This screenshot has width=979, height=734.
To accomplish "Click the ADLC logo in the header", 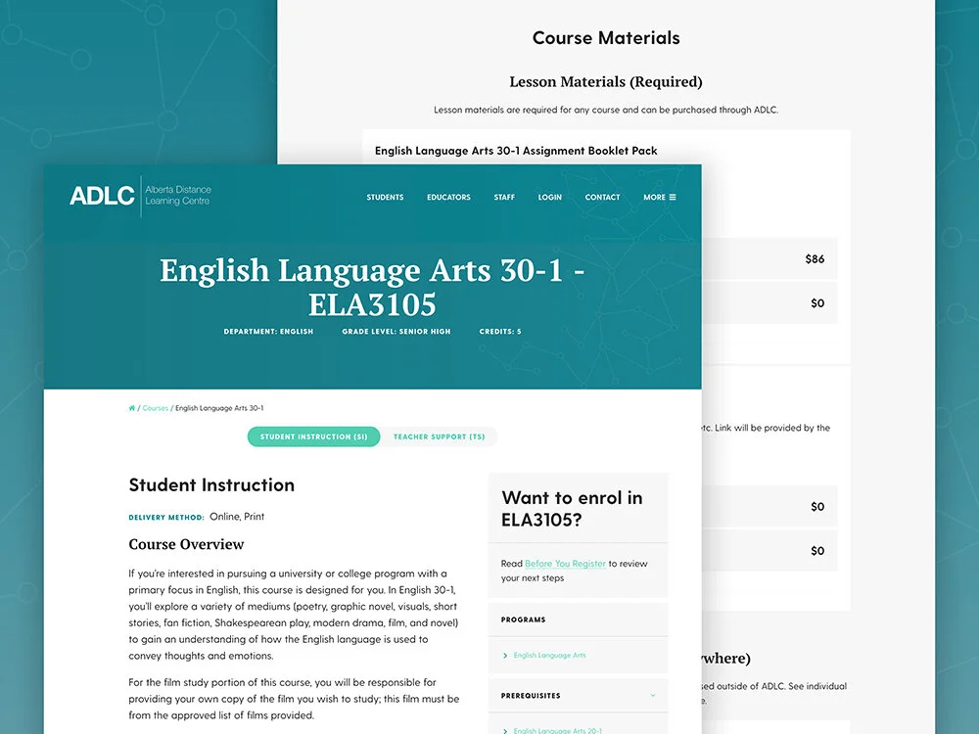I will tap(140, 196).
